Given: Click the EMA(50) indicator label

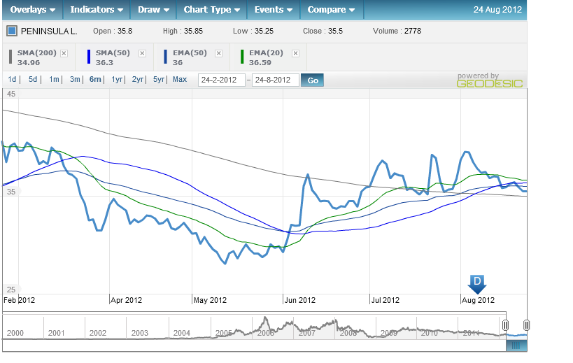Looking at the screenshot, I should click(x=190, y=53).
